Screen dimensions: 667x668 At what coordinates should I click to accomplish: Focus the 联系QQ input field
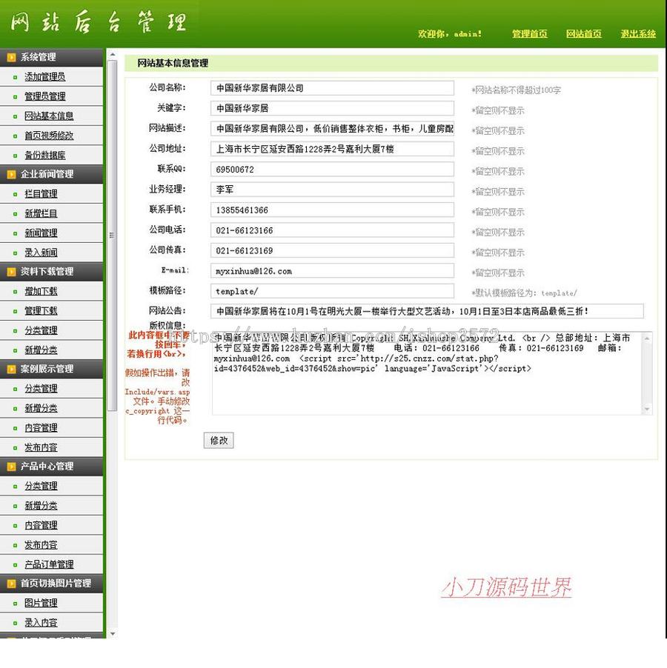point(333,170)
